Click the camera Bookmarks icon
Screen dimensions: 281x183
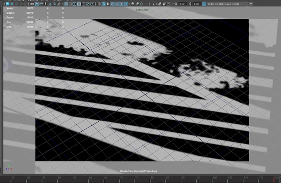click(x=45, y=4)
